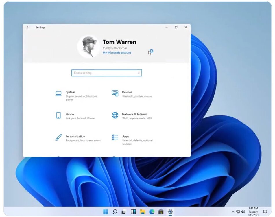Maximize the Settings window

176,27
